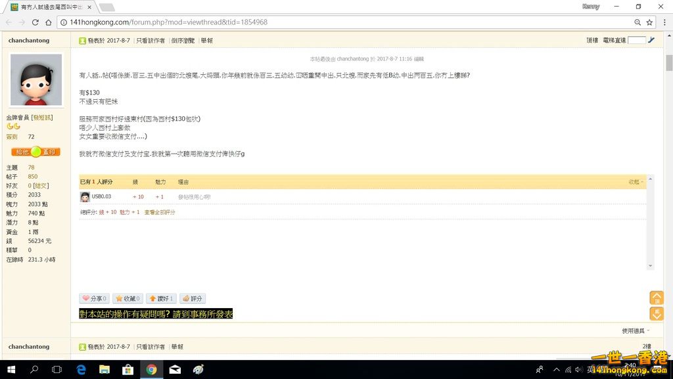673x379 pixels.
Task: Click the blue lightning jump icon beside 電梯直達
Action: click(651, 40)
